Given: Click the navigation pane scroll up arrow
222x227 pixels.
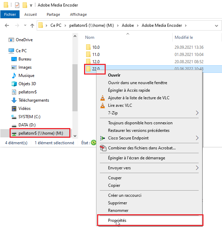Looking at the screenshot, I should [x=75, y=36].
